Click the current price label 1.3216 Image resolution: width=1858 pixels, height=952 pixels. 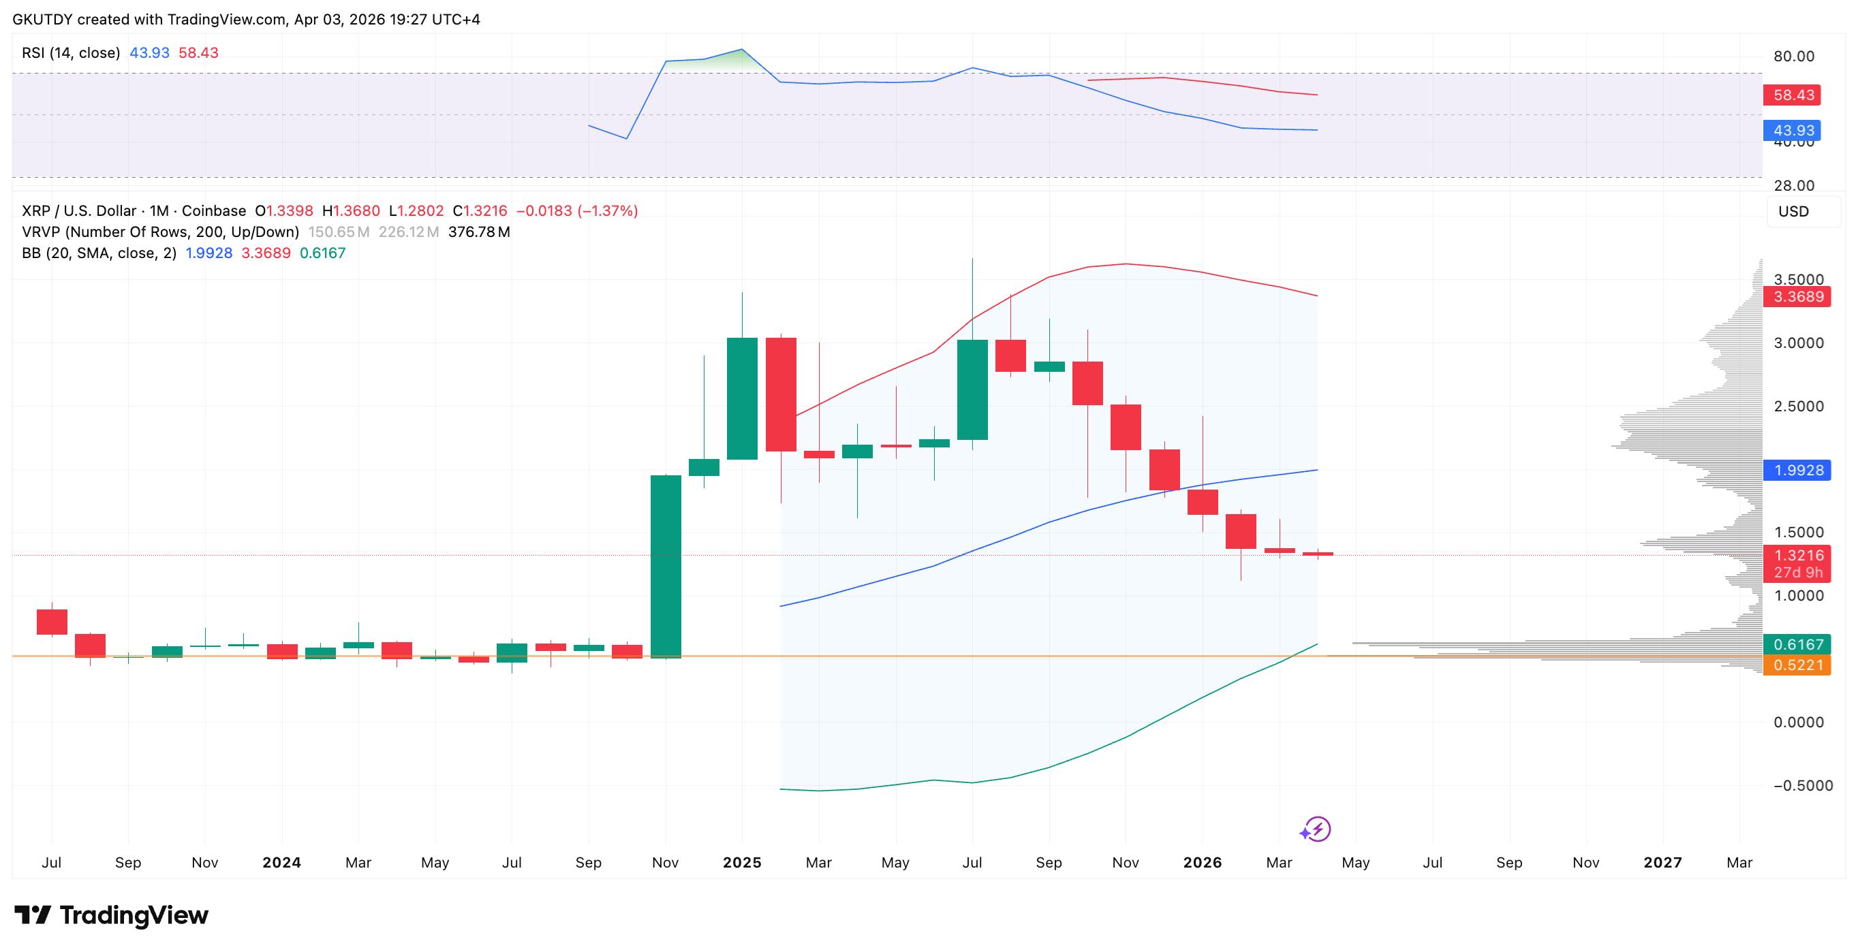point(1797,555)
